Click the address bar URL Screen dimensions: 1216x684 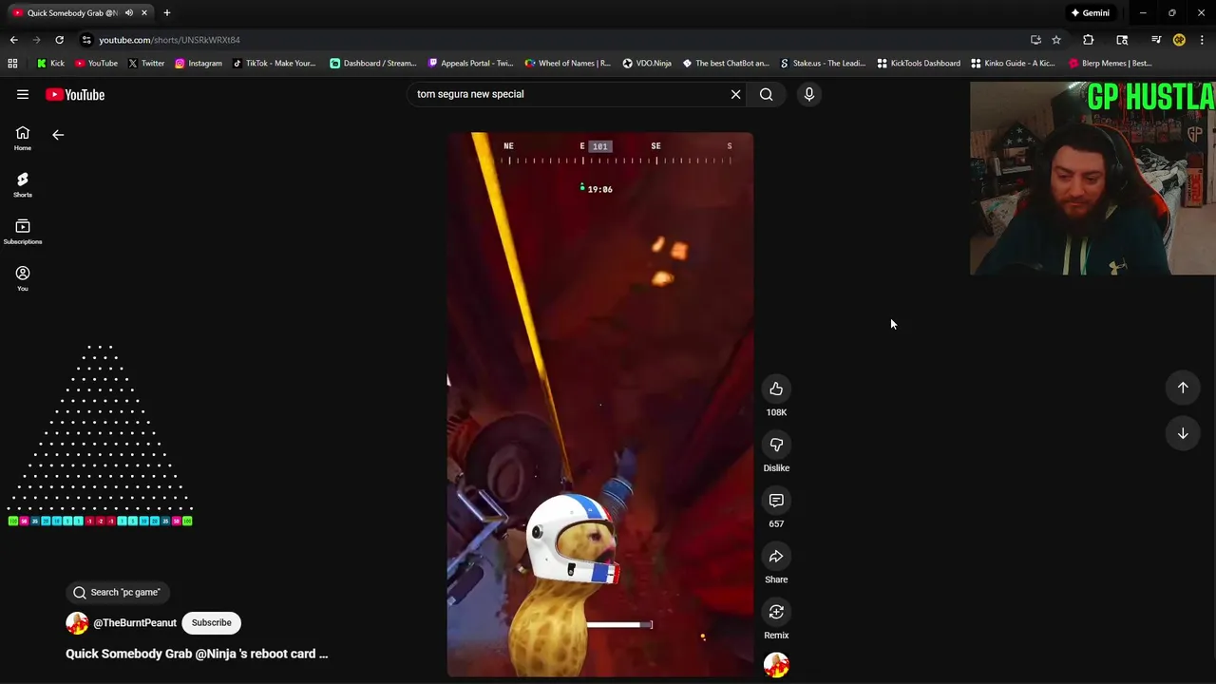[x=169, y=40]
